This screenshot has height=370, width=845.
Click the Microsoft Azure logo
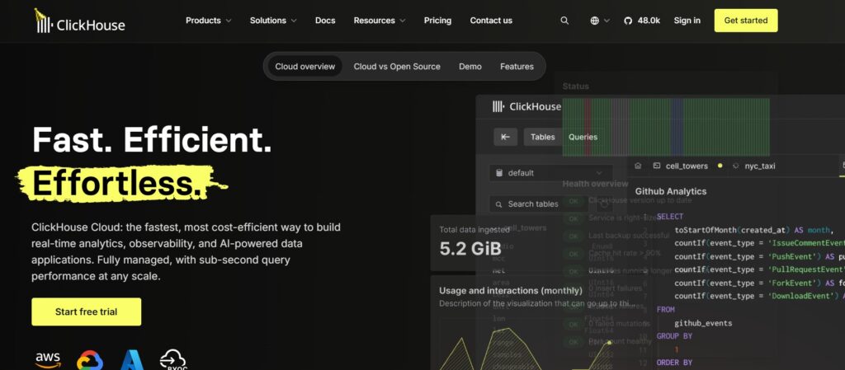[x=131, y=360]
